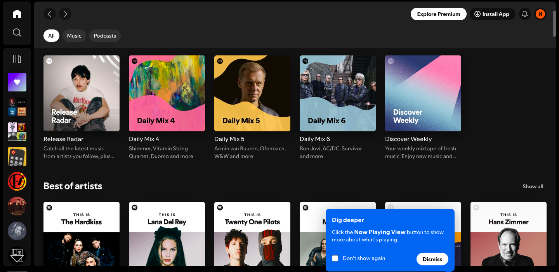Click the Release Radar title text
The width and height of the screenshot is (559, 272).
[63, 139]
